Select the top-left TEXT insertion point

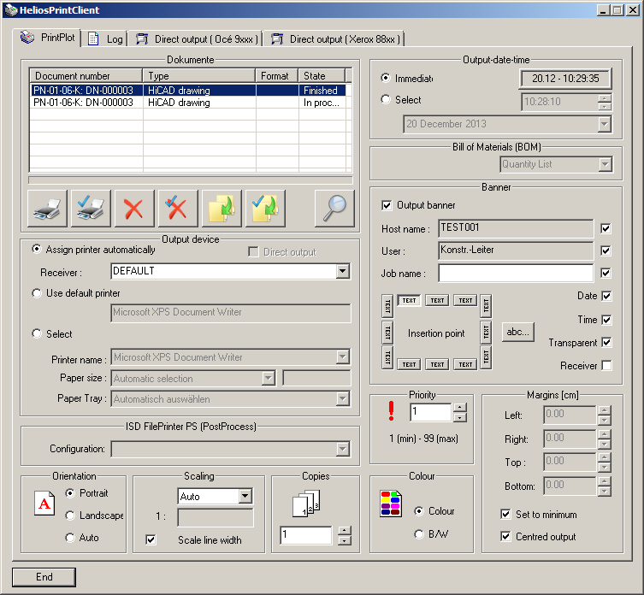409,301
